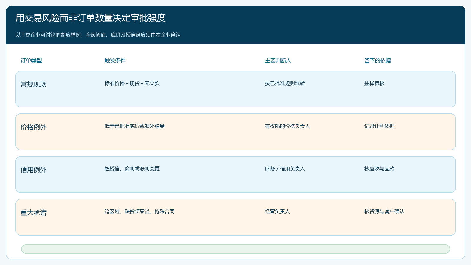
Task: Click the text 抽样复核
Action: tap(374, 83)
